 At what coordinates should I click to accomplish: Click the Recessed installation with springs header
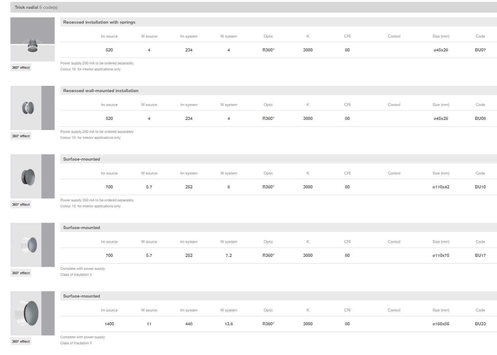(x=99, y=22)
